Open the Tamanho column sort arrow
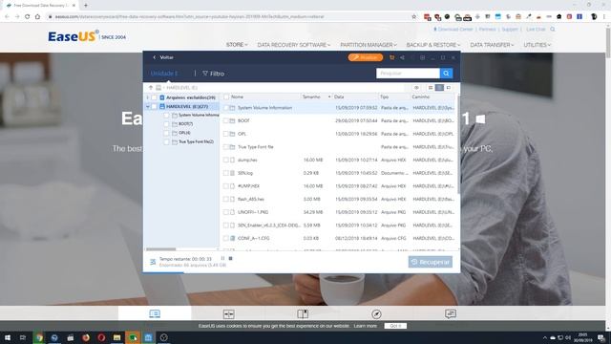Viewport: 611px width, 344px height. (x=329, y=97)
